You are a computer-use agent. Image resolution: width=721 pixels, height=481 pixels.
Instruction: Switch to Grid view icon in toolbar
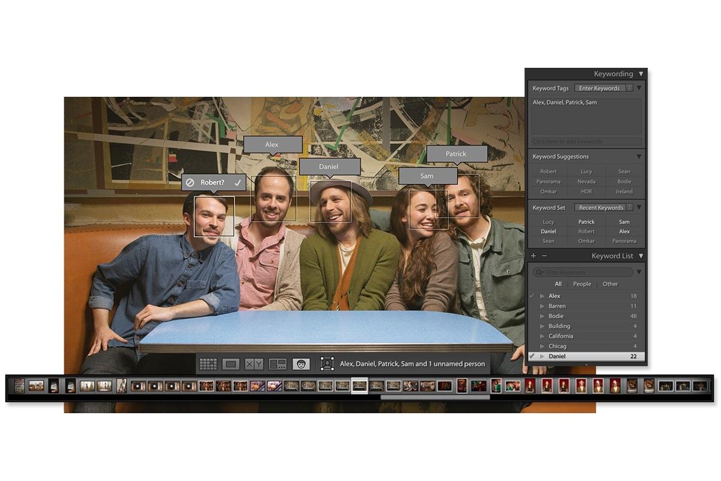point(208,364)
